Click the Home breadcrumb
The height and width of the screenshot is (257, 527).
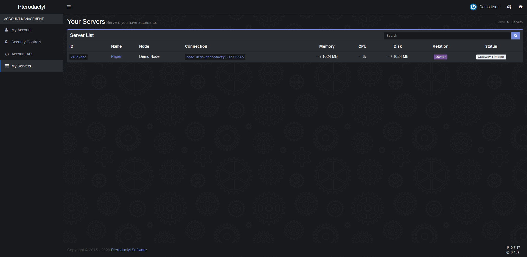pos(500,22)
